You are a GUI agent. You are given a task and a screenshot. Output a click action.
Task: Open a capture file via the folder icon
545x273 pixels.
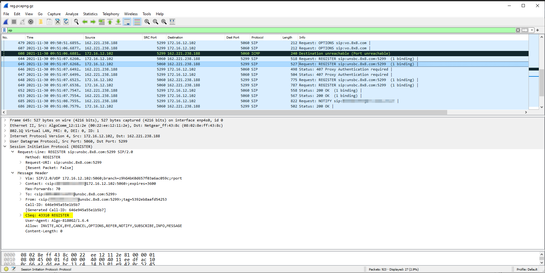[41, 22]
